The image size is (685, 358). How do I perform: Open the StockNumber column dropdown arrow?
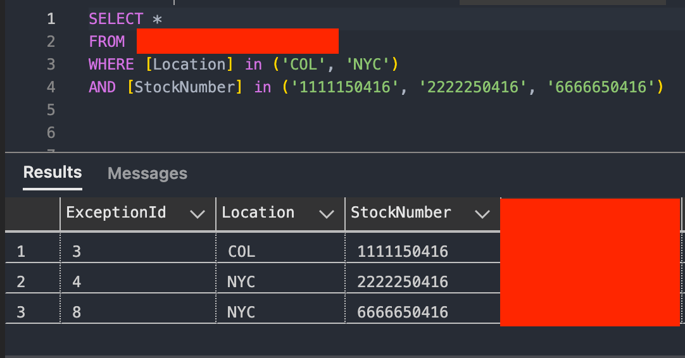(x=482, y=214)
